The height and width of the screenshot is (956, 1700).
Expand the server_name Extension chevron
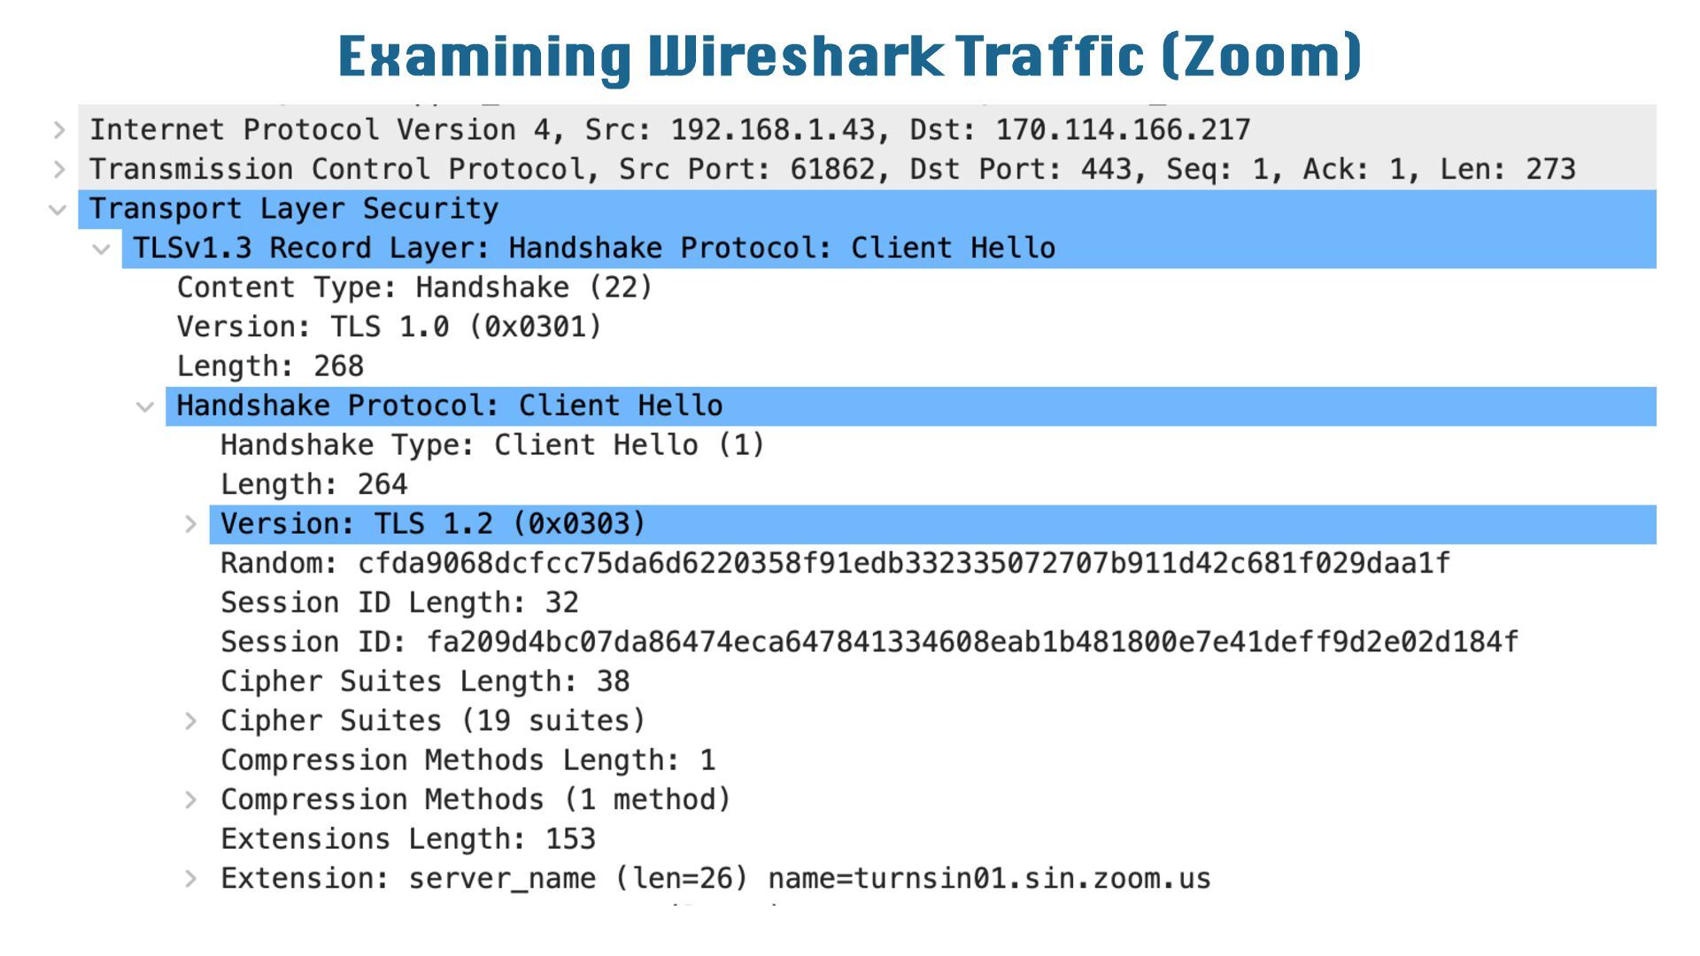[190, 878]
